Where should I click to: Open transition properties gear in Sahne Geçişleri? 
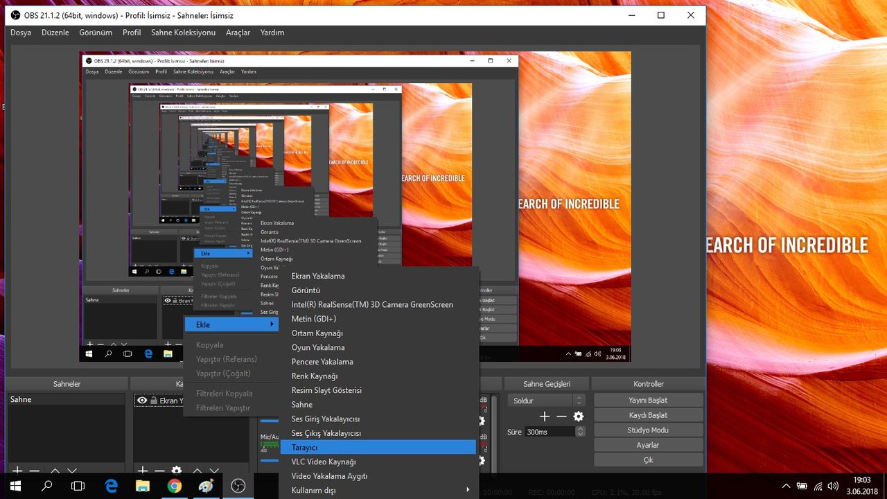pyautogui.click(x=579, y=417)
